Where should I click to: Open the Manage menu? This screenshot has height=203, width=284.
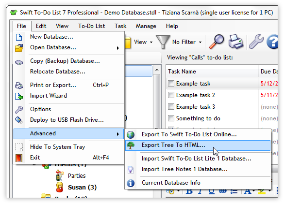[146, 26]
